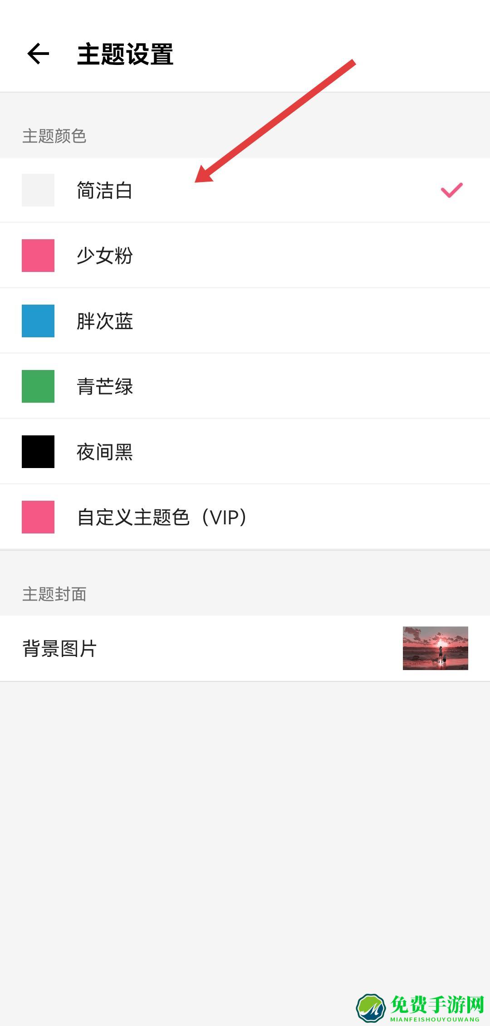Select the light gray 简洁白 swatch
Screen dimensions: 490x1026
[x=38, y=190]
